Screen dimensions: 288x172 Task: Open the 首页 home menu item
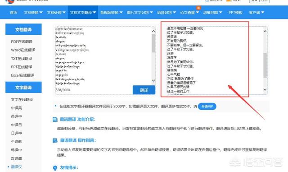click(13, 13)
